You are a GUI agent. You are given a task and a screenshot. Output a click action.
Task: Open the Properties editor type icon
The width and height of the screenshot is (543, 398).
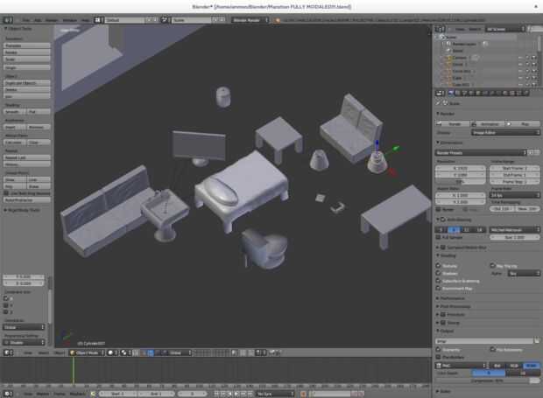click(x=440, y=93)
